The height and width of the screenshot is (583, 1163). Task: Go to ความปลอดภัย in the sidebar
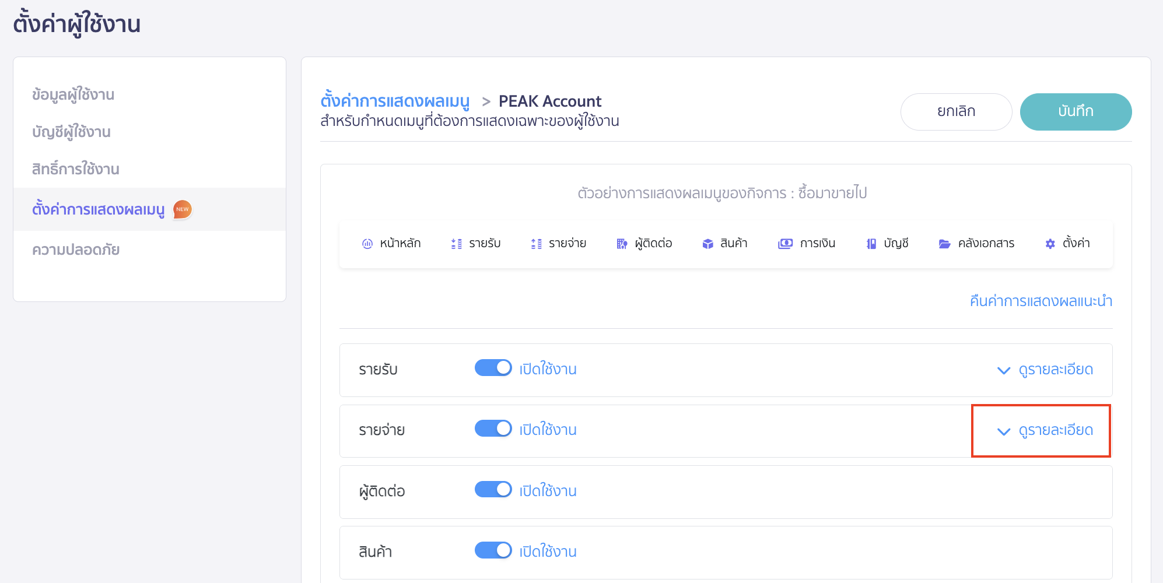coord(76,250)
